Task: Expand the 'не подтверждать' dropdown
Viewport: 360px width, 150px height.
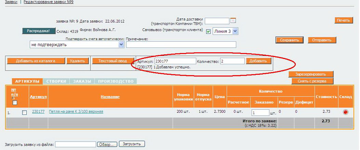Action: [x=121, y=44]
